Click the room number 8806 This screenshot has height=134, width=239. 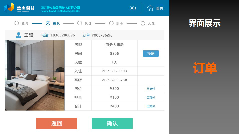(114, 53)
